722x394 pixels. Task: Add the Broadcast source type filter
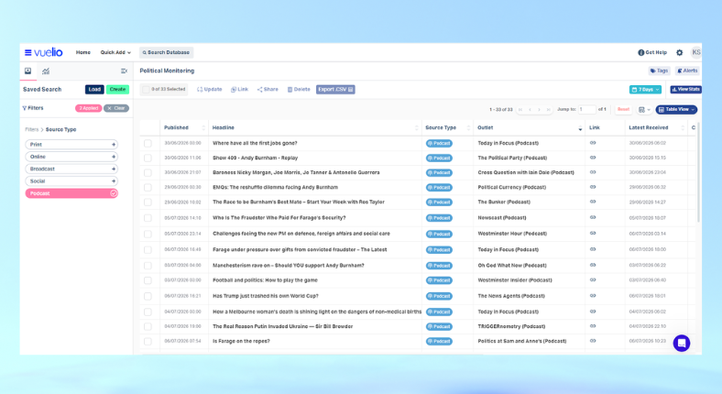click(x=71, y=169)
